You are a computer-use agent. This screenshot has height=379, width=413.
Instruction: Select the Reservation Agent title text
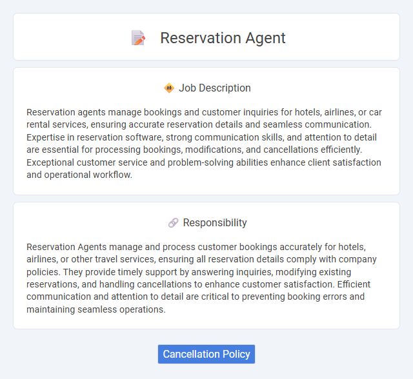(223, 38)
